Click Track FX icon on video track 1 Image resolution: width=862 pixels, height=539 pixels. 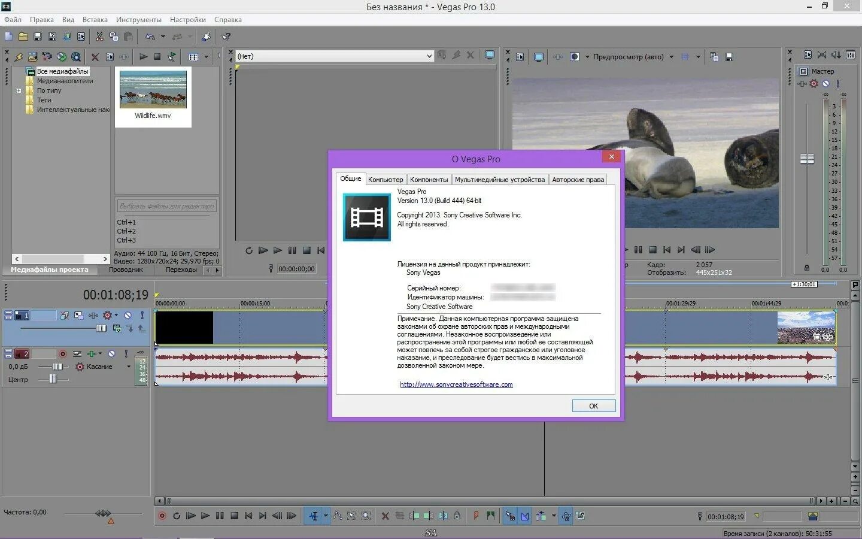tap(93, 315)
